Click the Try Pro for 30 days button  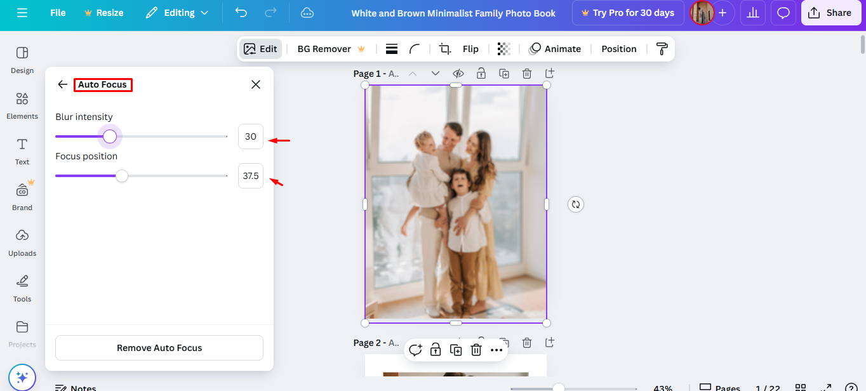(x=627, y=13)
